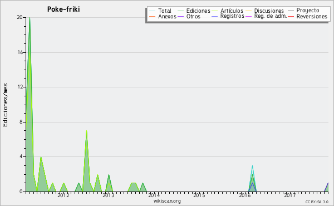
Task: Click the 12 y-axis value
Action: point(20,87)
